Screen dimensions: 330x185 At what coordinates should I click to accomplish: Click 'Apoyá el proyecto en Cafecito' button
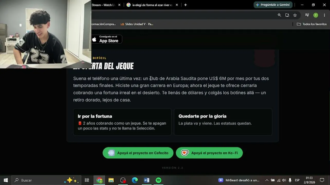click(138, 153)
